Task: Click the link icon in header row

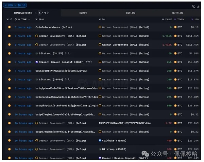Action: (x=11, y=19)
